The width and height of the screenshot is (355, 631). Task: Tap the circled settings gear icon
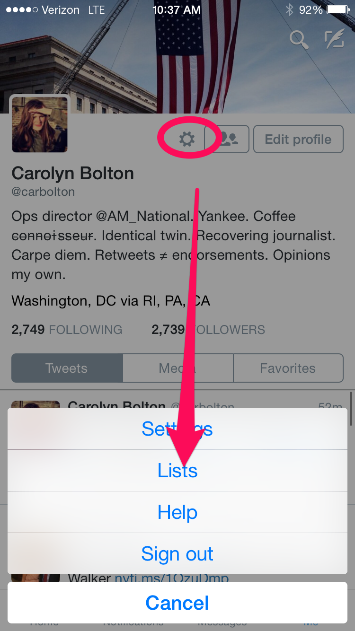187,139
